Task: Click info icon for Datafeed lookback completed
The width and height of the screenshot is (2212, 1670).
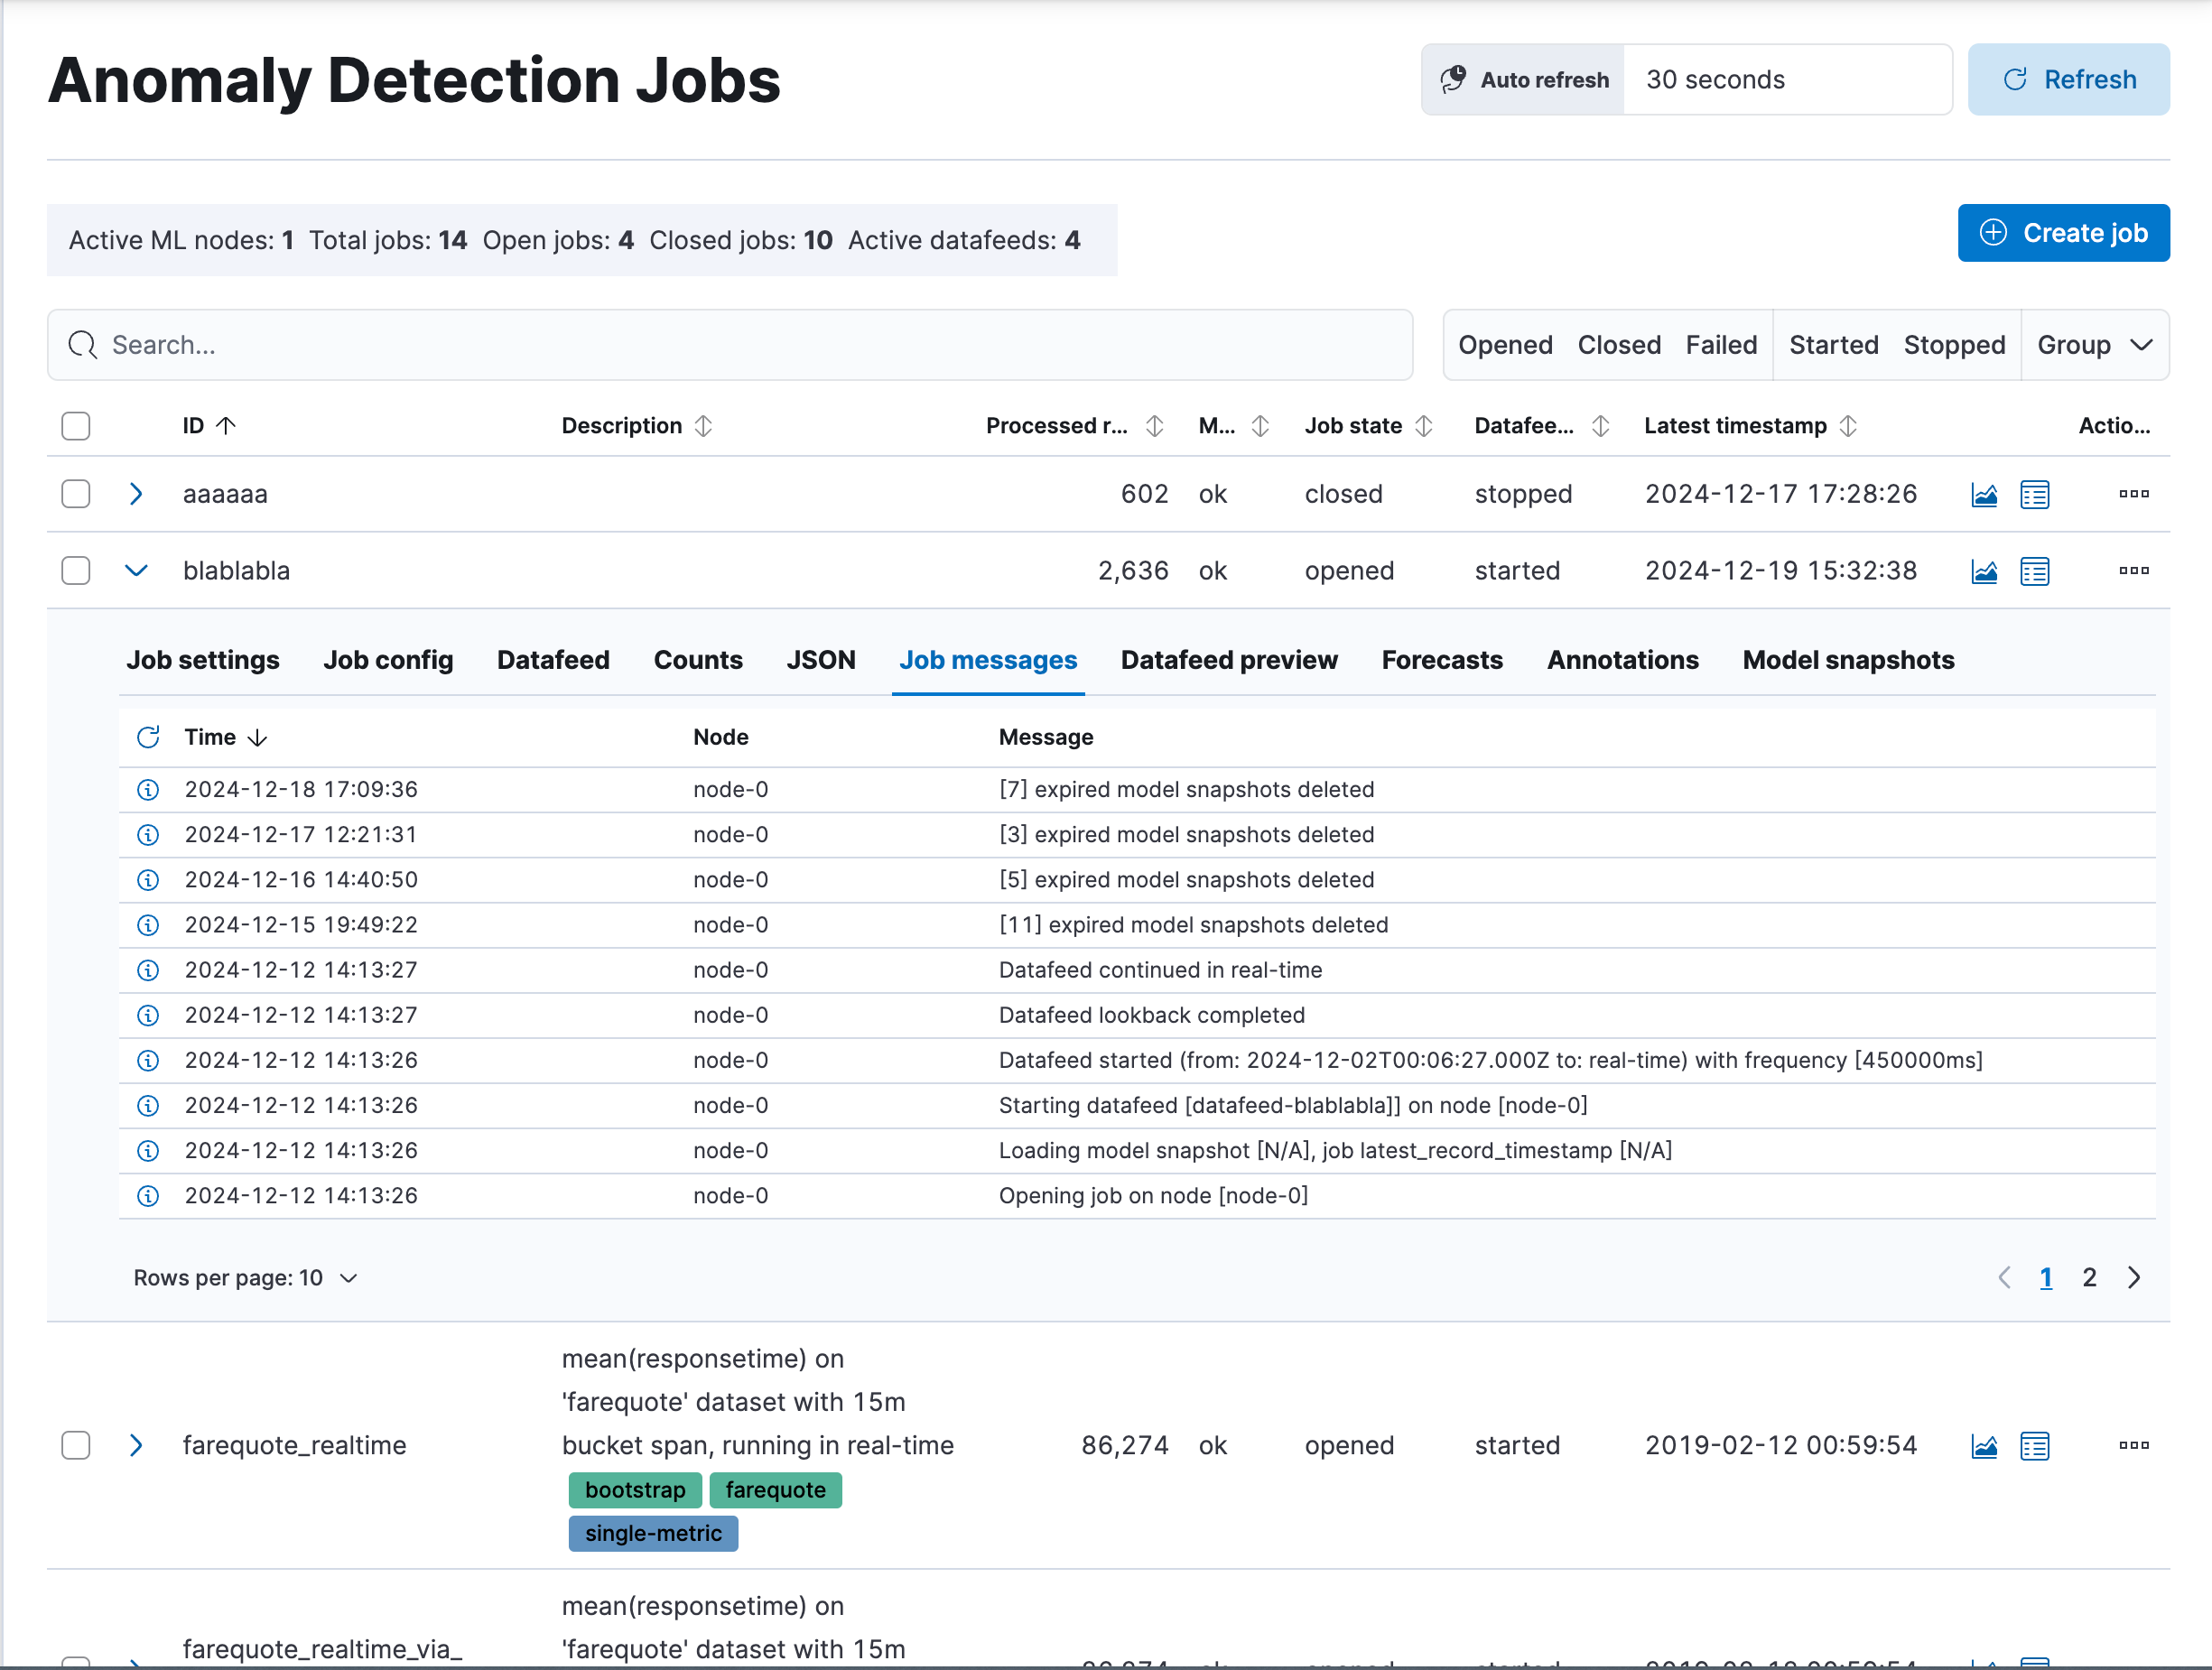Action: click(148, 1015)
